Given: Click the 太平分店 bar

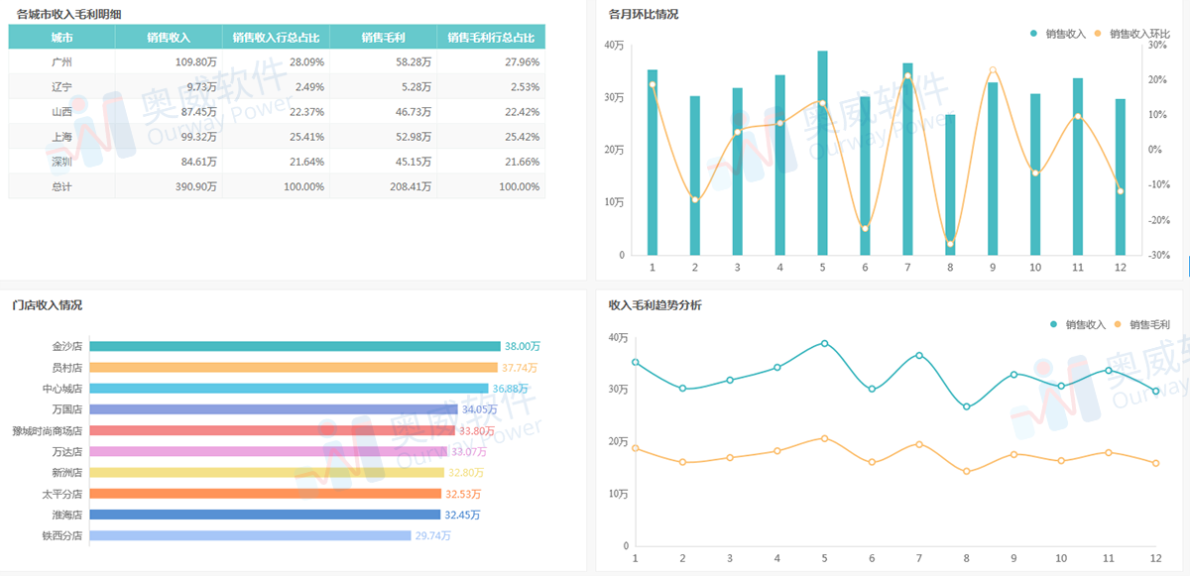Looking at the screenshot, I should pos(266,494).
